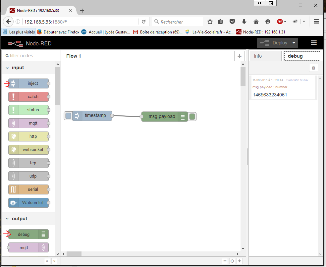326x267 pixels.
Task: Select the mqtt output node in palette
Action: pyautogui.click(x=28, y=248)
